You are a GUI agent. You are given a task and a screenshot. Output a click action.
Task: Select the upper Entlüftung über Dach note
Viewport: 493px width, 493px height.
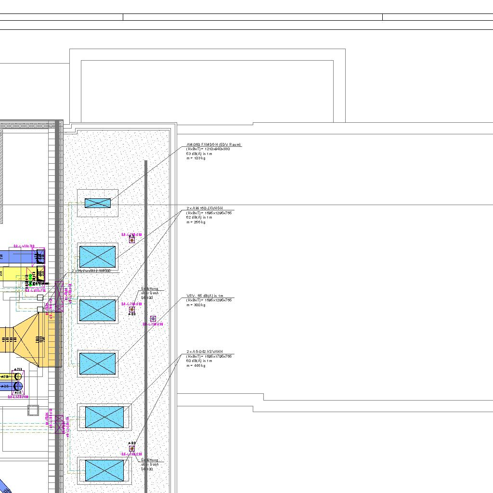pos(150,293)
